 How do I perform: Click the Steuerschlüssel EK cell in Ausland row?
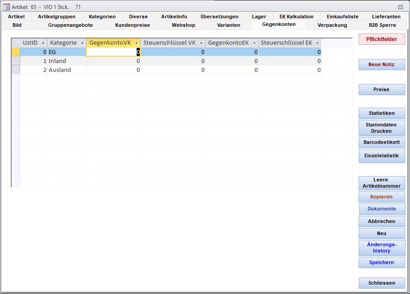[x=289, y=70]
